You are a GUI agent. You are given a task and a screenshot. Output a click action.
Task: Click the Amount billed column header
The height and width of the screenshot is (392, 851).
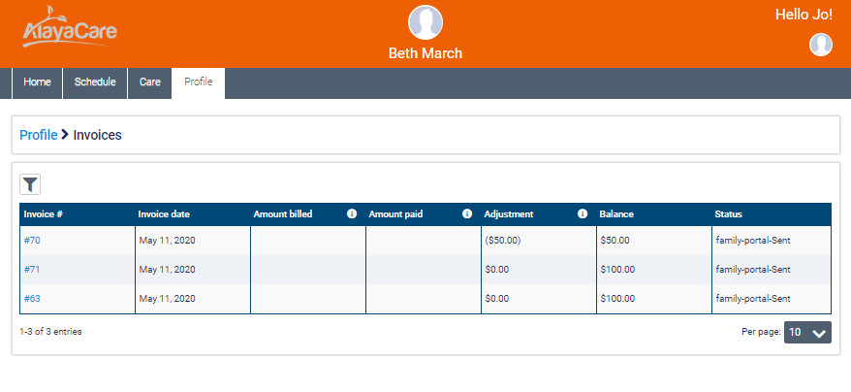(307, 214)
